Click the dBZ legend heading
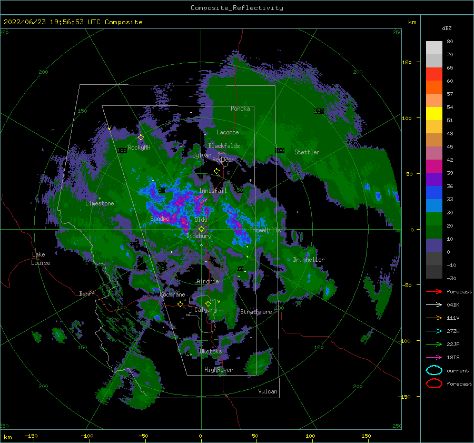The height and width of the screenshot is (443, 474). pos(447,28)
